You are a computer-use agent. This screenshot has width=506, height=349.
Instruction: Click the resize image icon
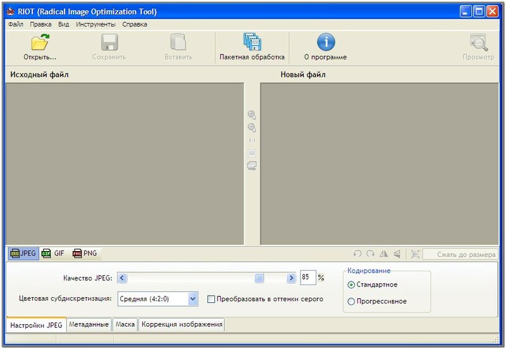[415, 254]
